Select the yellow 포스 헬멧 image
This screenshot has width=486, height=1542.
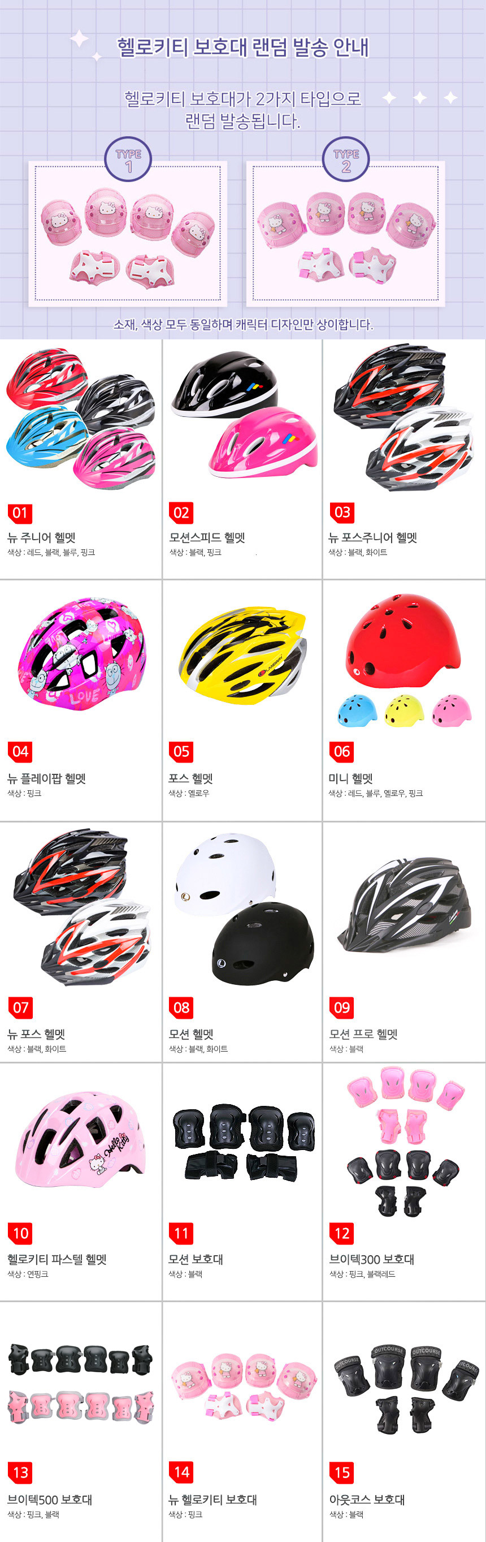pos(242,655)
